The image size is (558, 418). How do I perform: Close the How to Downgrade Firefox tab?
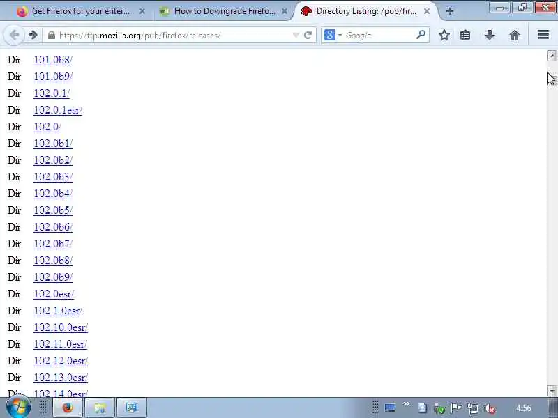tap(285, 11)
